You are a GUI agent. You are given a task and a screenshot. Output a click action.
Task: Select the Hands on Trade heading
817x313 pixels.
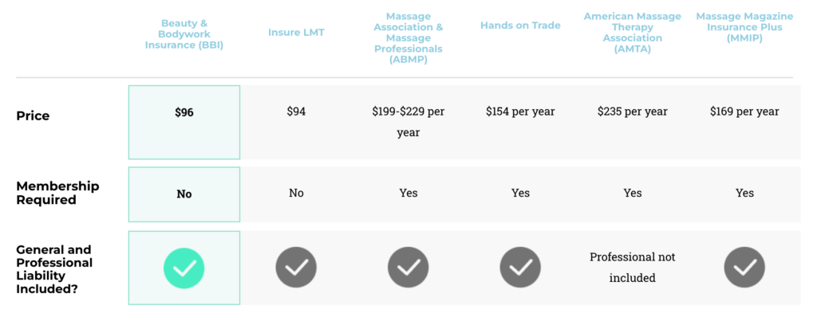coord(520,25)
